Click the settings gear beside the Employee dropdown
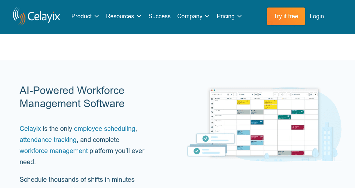 point(256,94)
